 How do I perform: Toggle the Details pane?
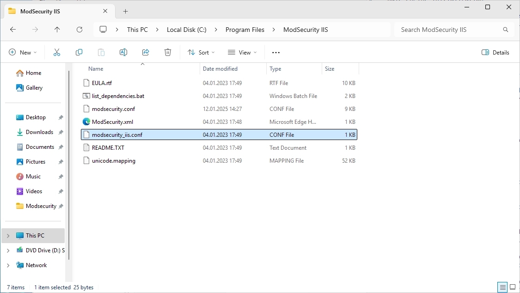(496, 52)
